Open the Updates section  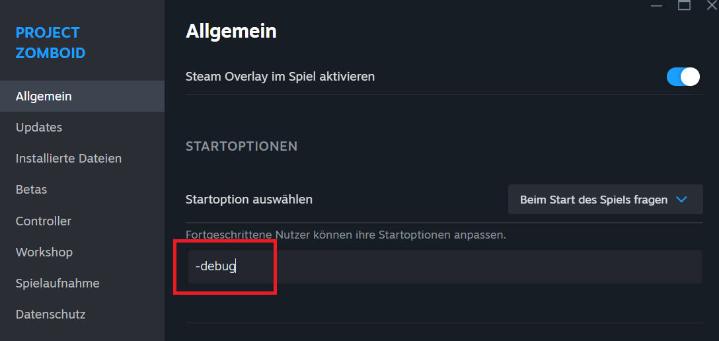click(x=39, y=128)
